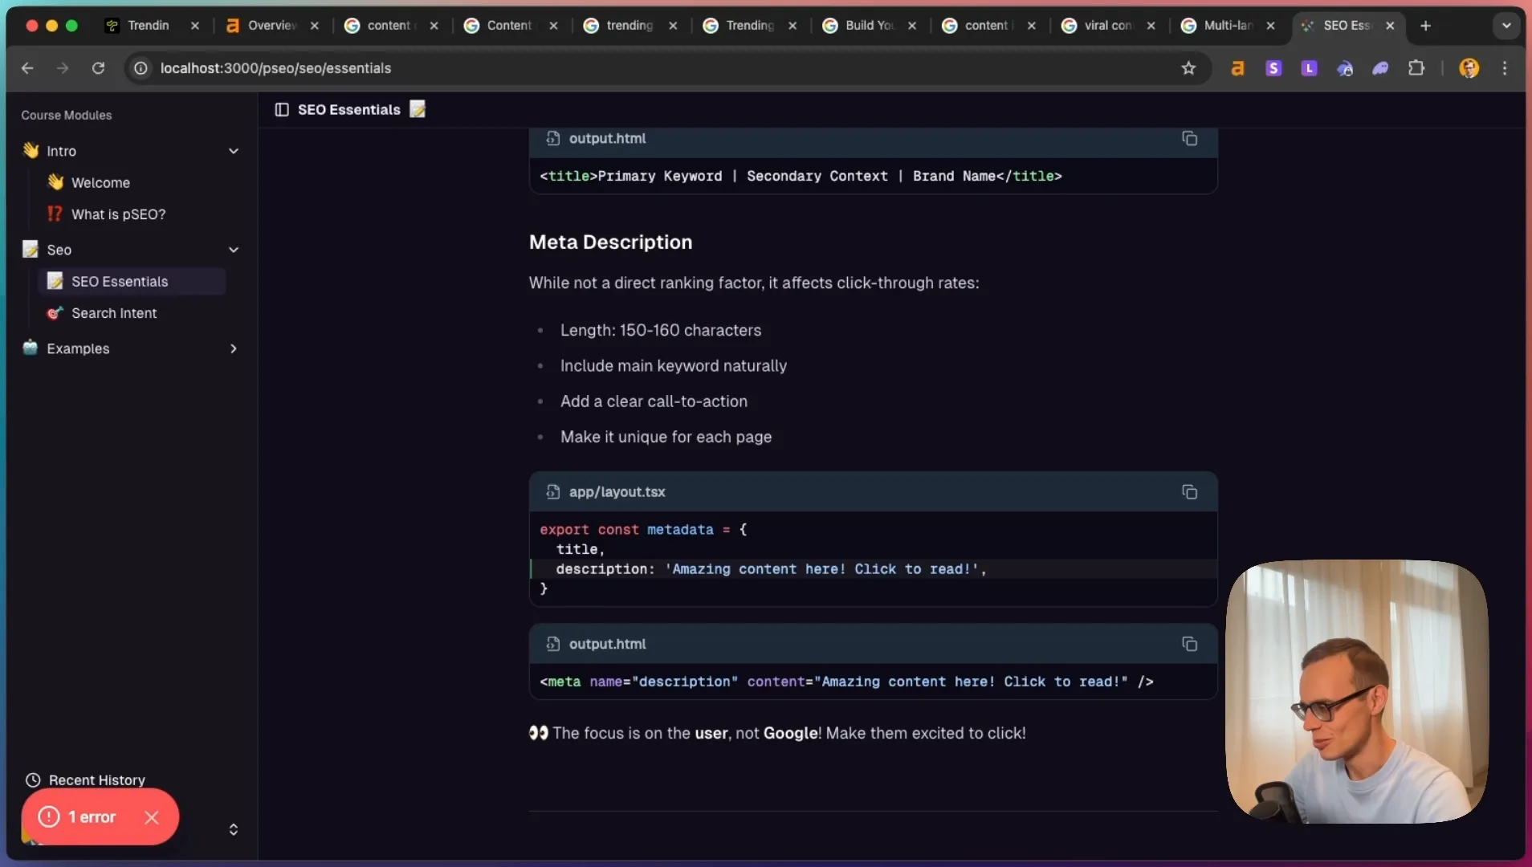1532x867 pixels.
Task: Open the tab search dropdown arrow
Action: [1506, 26]
